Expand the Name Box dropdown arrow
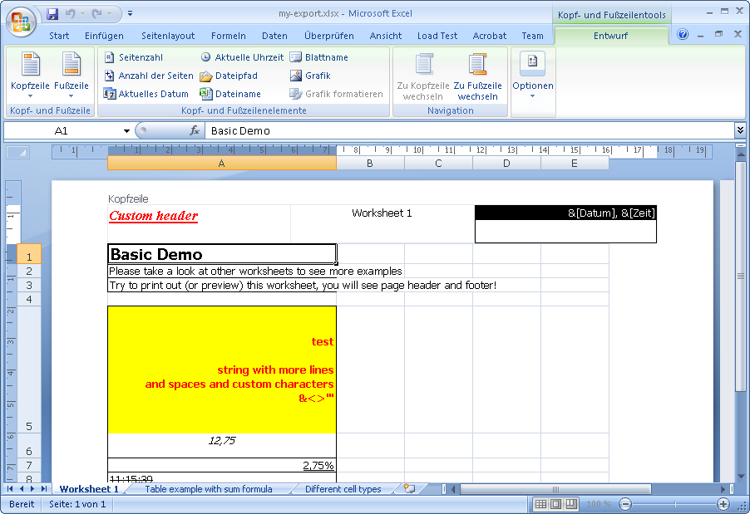Viewport: 750px width, 514px height. [x=126, y=130]
